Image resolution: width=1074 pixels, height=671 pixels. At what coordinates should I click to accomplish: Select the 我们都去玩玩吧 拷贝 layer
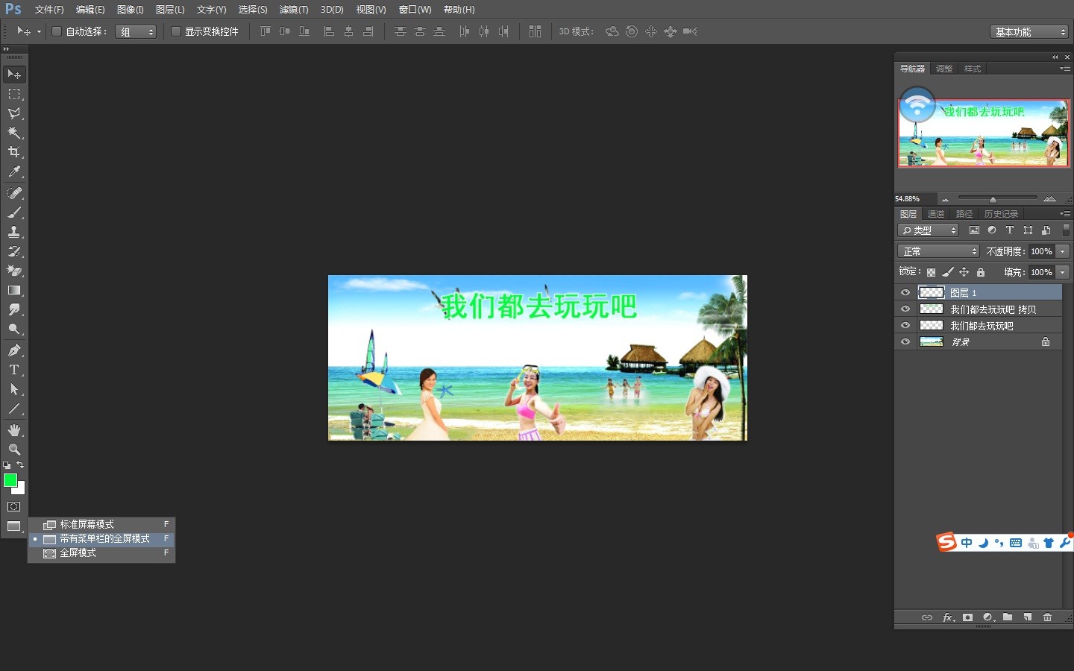tap(992, 309)
